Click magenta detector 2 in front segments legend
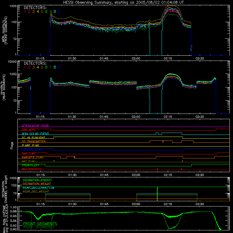This screenshot has width=233, height=233. (29, 12)
